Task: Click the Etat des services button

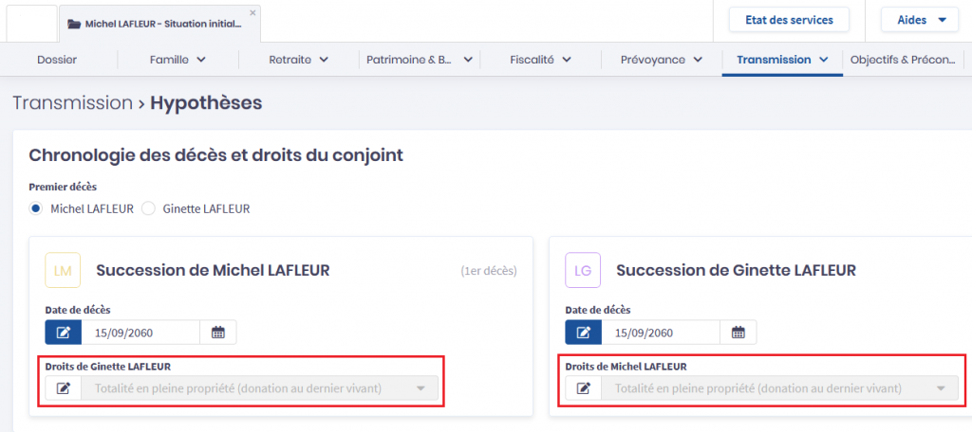Action: tap(789, 20)
